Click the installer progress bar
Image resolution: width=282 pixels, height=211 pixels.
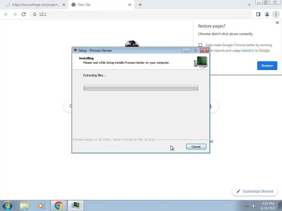pyautogui.click(x=141, y=88)
